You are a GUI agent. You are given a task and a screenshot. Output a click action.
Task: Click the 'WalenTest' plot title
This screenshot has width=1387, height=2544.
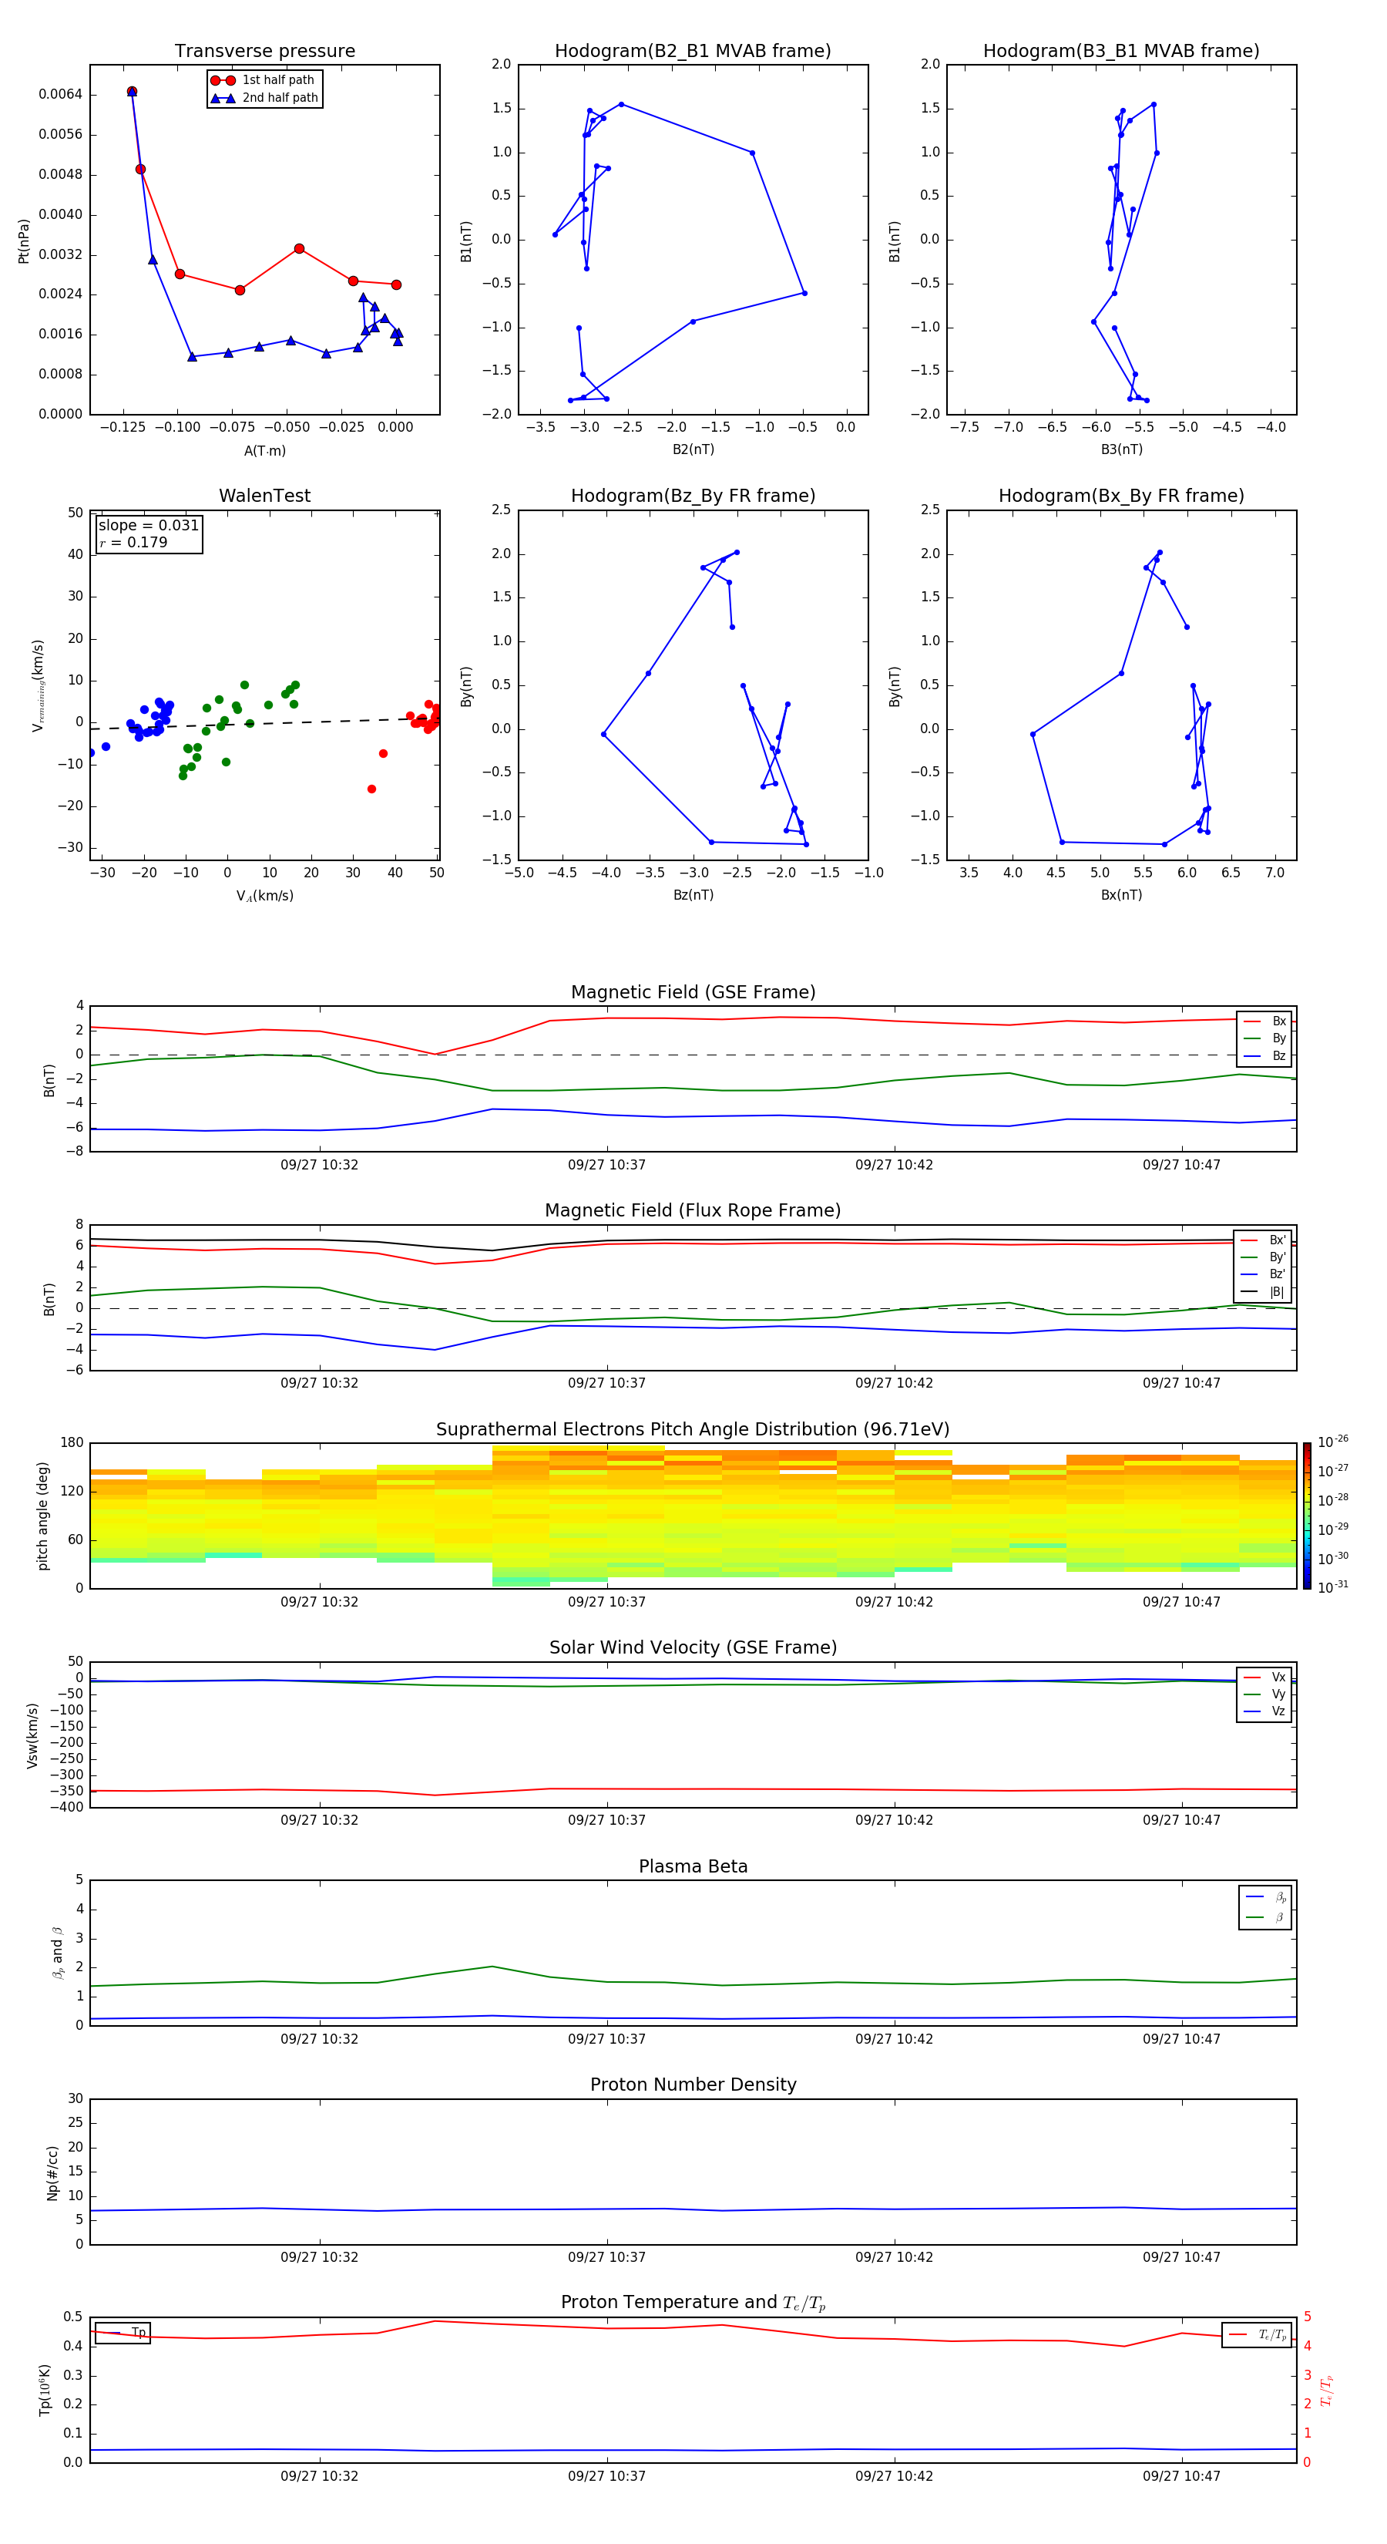tap(264, 496)
